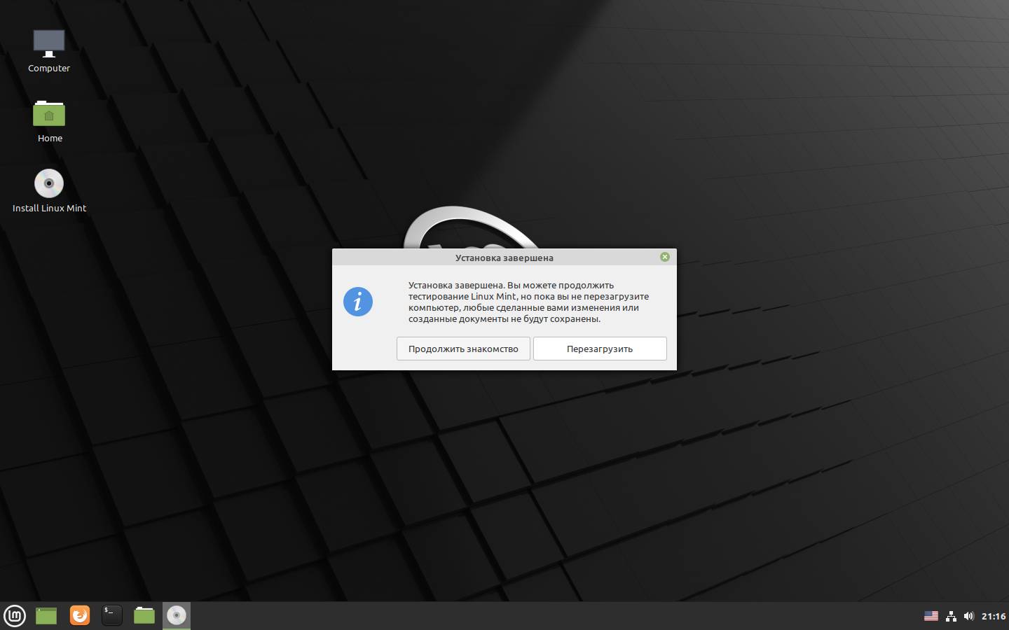Click the US flag keyboard layout indicator
Screen dimensions: 1009x630
point(931,616)
